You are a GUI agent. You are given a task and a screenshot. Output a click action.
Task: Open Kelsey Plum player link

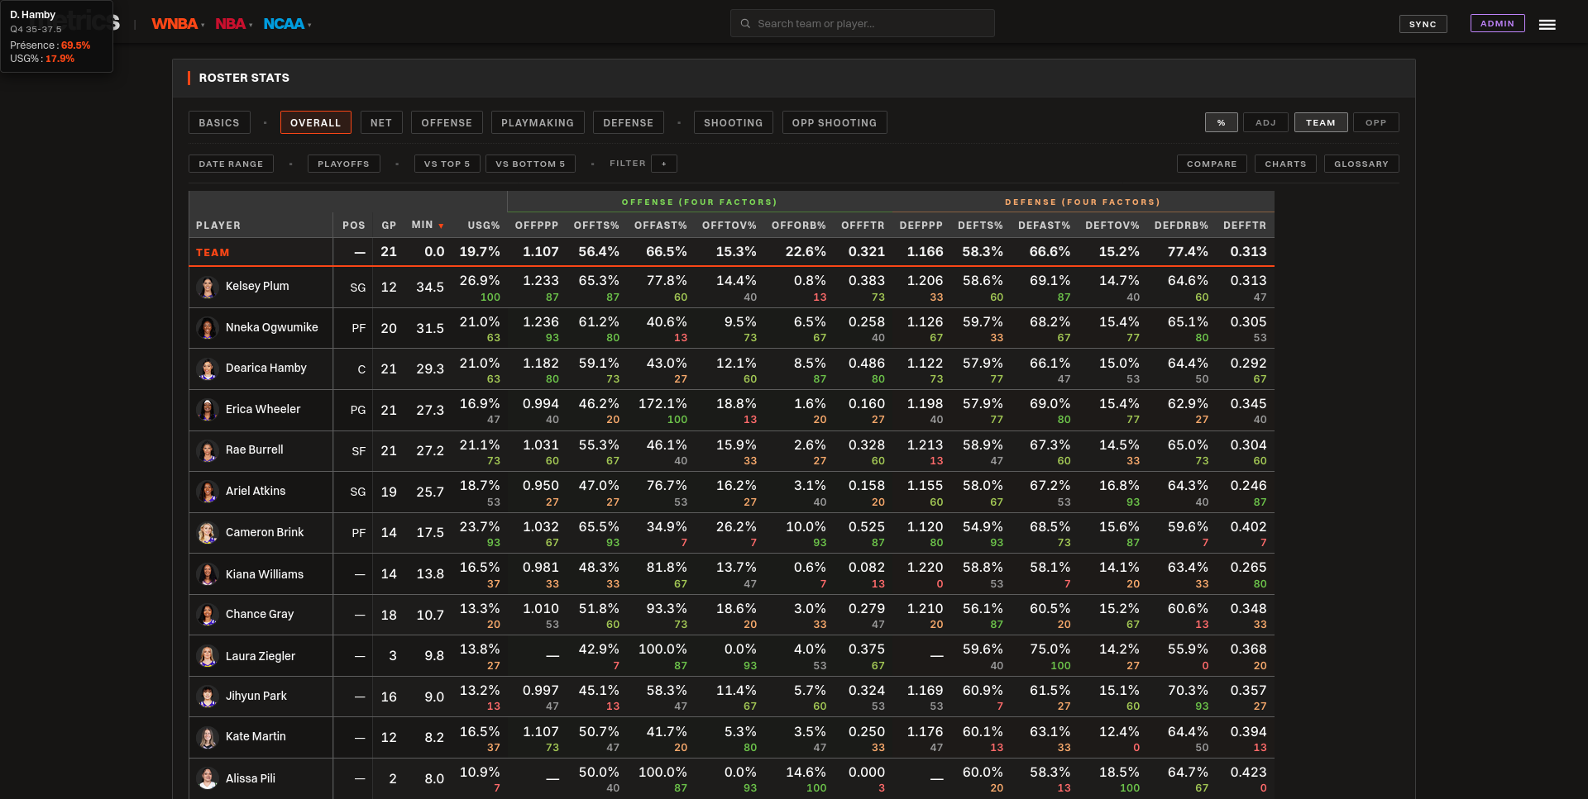point(257,286)
